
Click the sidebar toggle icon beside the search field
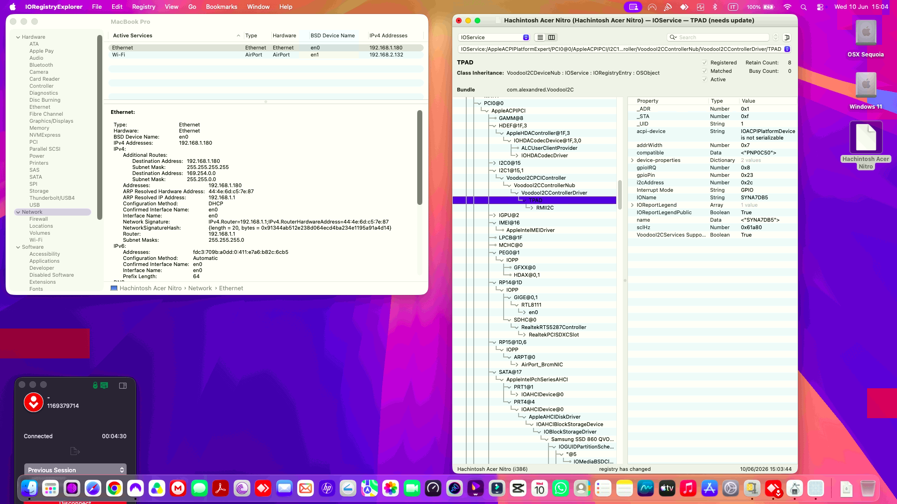[787, 37]
